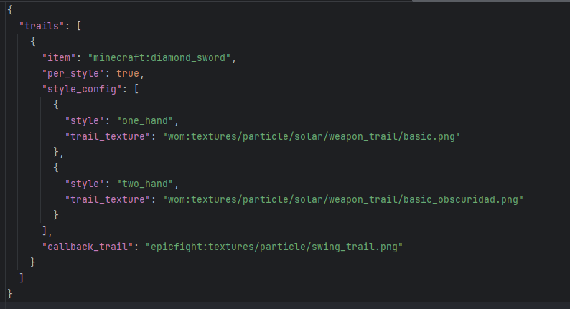Screen dimensions: 570x309
Task: Click the opening bracket after "trails"
Action: click(x=79, y=26)
